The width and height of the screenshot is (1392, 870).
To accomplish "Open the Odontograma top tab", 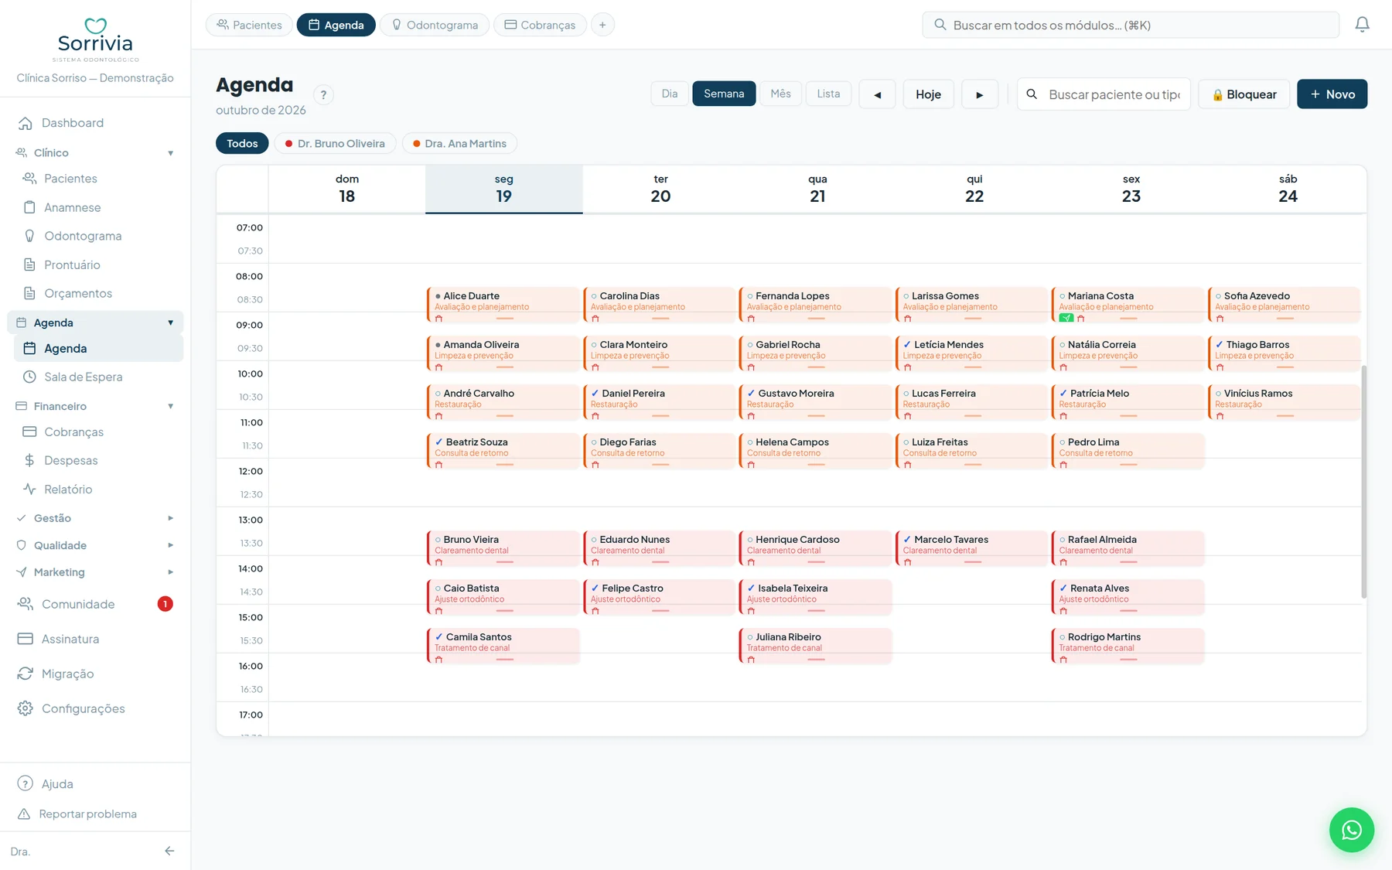I will point(434,25).
